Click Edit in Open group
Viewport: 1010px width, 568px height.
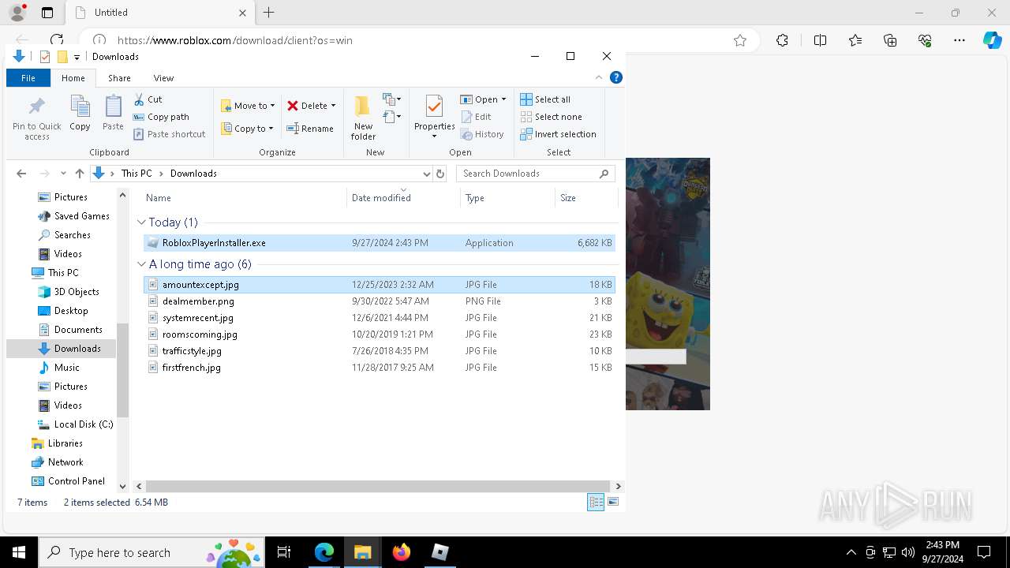click(476, 117)
